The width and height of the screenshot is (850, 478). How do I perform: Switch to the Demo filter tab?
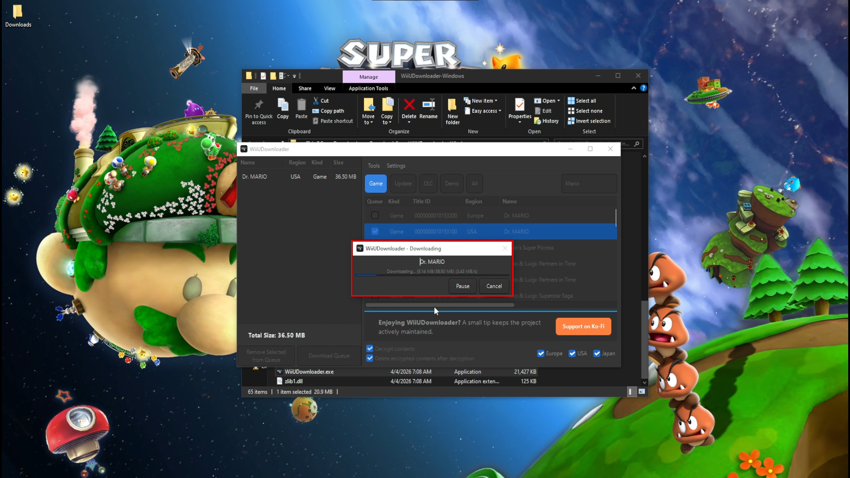(451, 183)
